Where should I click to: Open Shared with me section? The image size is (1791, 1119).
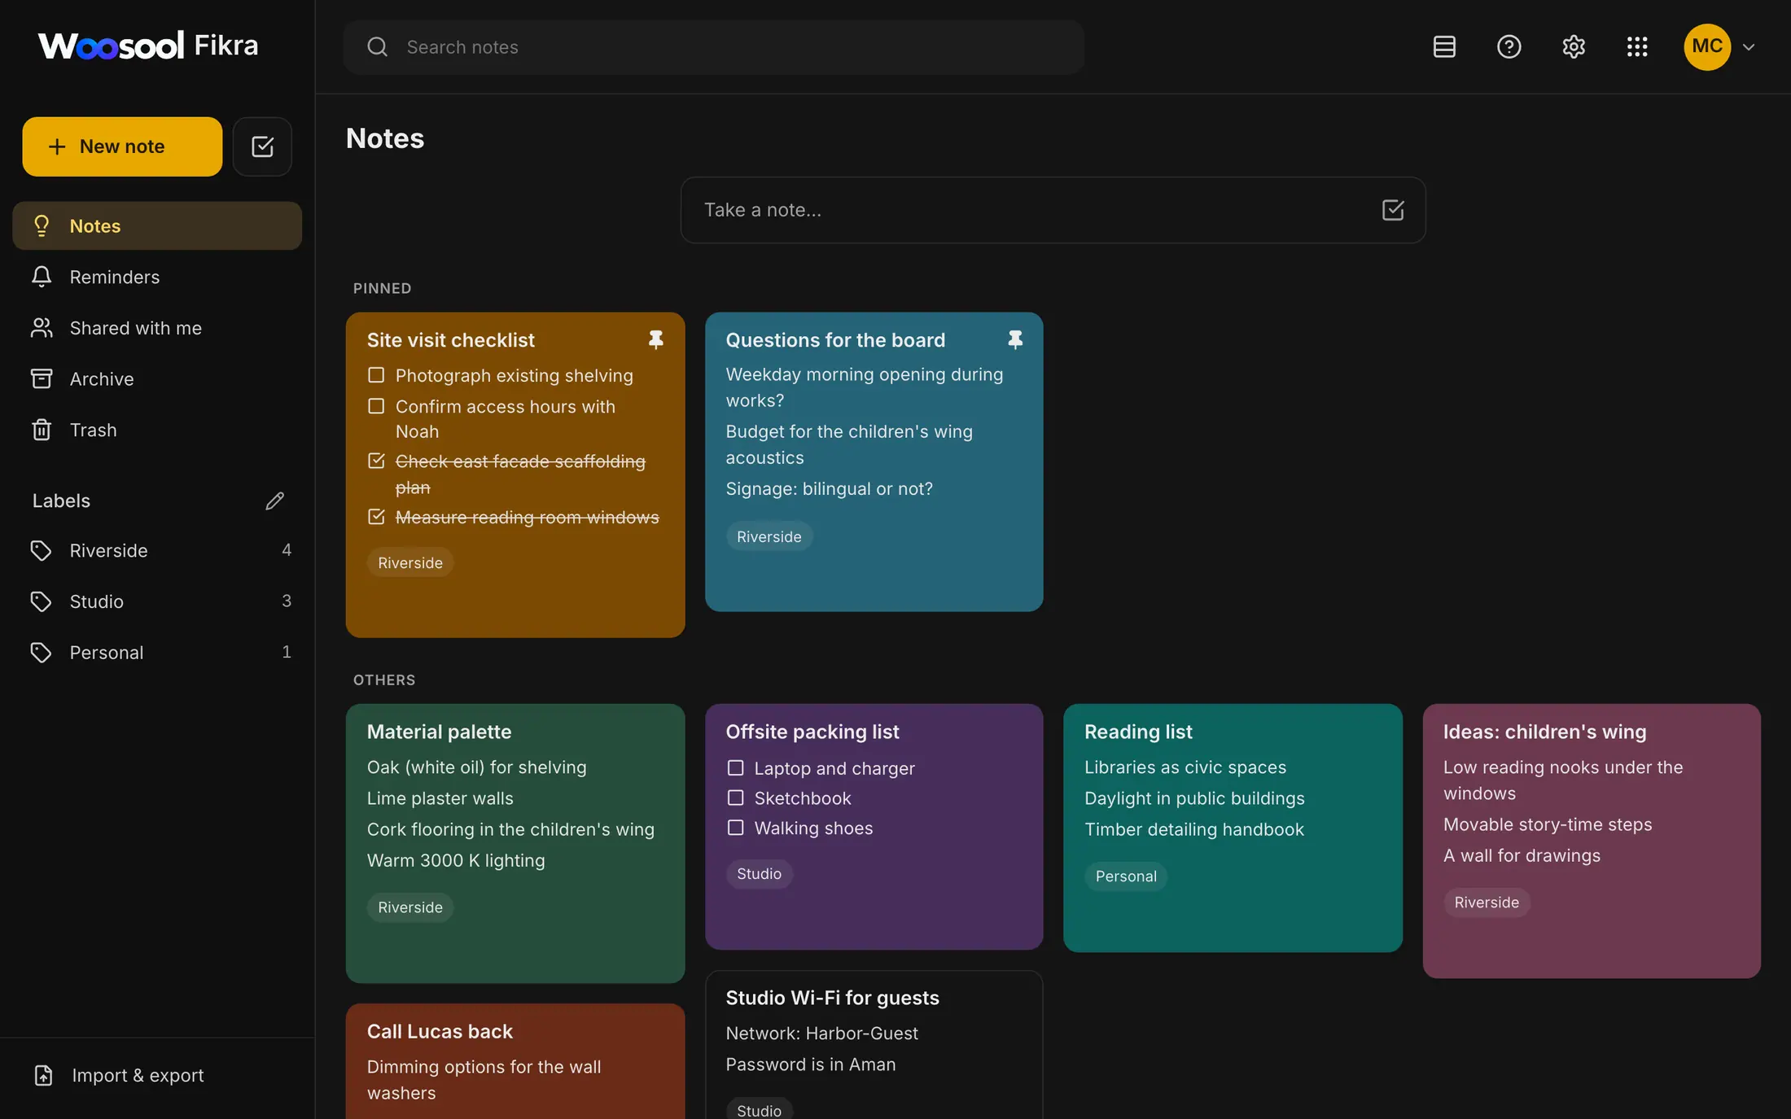[157, 328]
